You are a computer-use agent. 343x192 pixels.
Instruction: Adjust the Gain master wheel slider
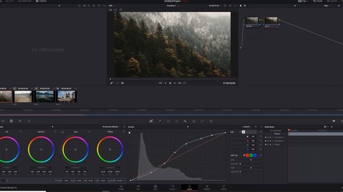[x=76, y=167]
